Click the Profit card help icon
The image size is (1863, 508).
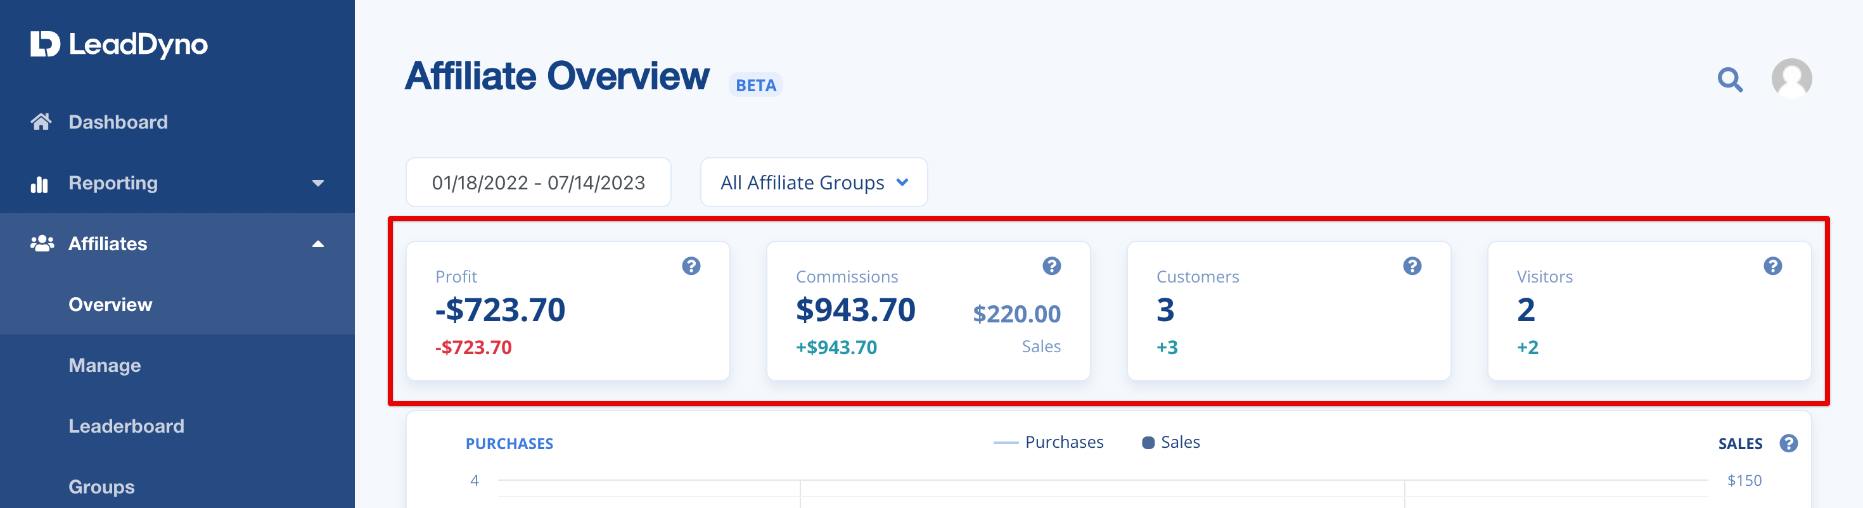[691, 266]
